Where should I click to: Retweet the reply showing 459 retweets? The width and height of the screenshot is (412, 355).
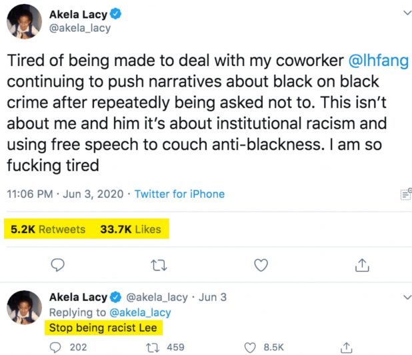pos(153,347)
